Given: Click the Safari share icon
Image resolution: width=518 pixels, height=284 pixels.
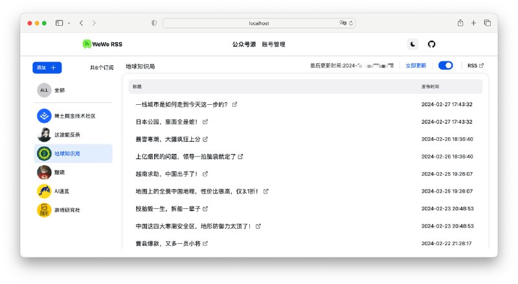Looking at the screenshot, I should [x=460, y=23].
